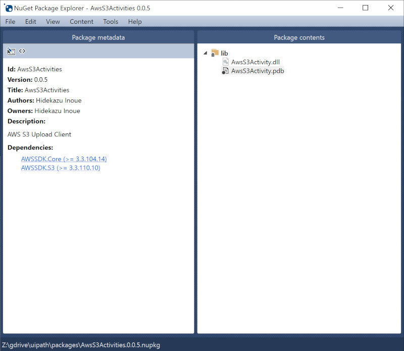
Task: Open the AWSSDK.Core dependency link
Action: tap(64, 159)
